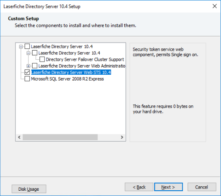Image resolution: width=221 pixels, height=196 pixels.
Task: Check Microsoft SQL Server 2008 R2 Express checkbox
Action: pos(27,79)
